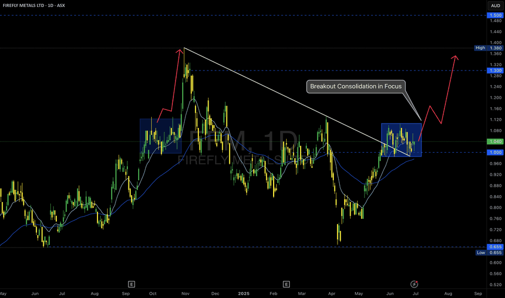
Task: Click the AUD currency button
Action: pos(495,5)
